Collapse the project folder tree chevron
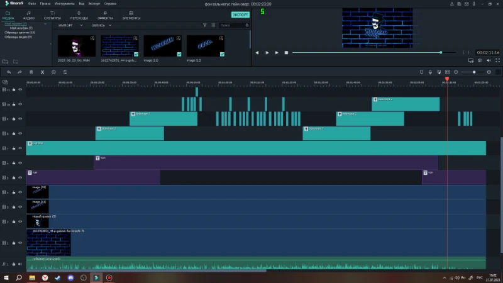This screenshot has width=503, height=283. (x=45, y=24)
